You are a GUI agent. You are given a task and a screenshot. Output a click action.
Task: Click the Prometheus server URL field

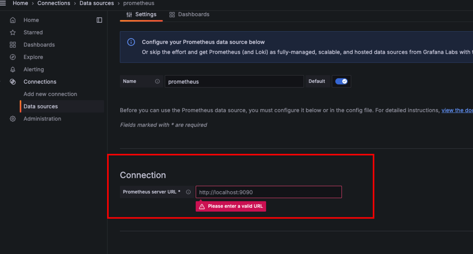click(x=269, y=192)
